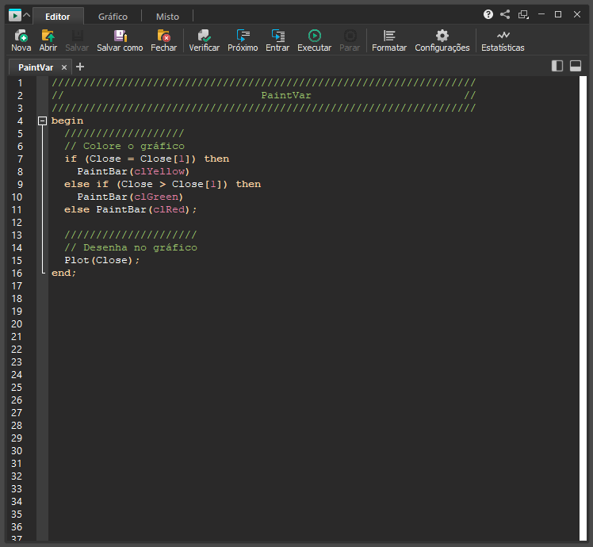Toggle the bottom panel layout
The image size is (593, 547).
pyautogui.click(x=576, y=67)
